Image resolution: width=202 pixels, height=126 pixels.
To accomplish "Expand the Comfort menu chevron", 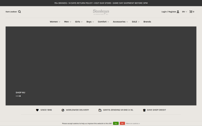I will point(108,22).
